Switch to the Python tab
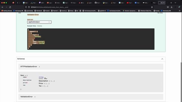This screenshot has width=182, height=102. tap(113, 3)
